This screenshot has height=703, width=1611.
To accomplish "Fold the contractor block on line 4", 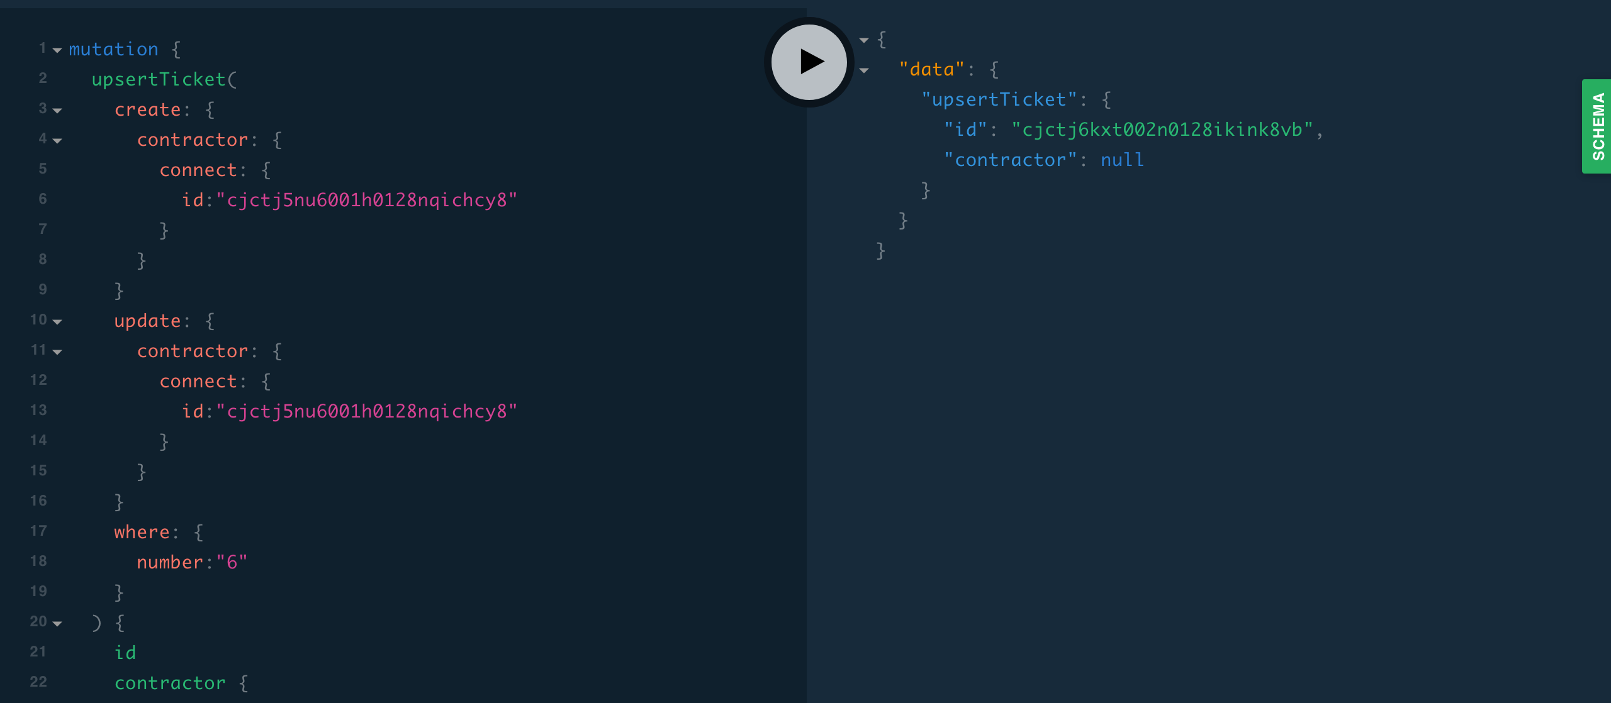I will click(57, 140).
